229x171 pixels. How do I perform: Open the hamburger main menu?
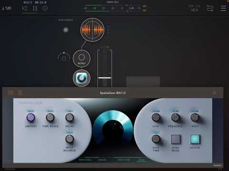tap(223, 8)
